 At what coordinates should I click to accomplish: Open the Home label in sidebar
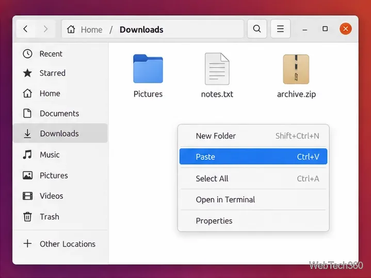click(x=50, y=93)
